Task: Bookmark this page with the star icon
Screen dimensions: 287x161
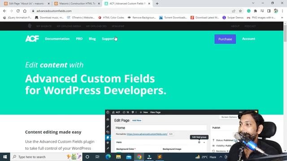Action: (x=240, y=11)
